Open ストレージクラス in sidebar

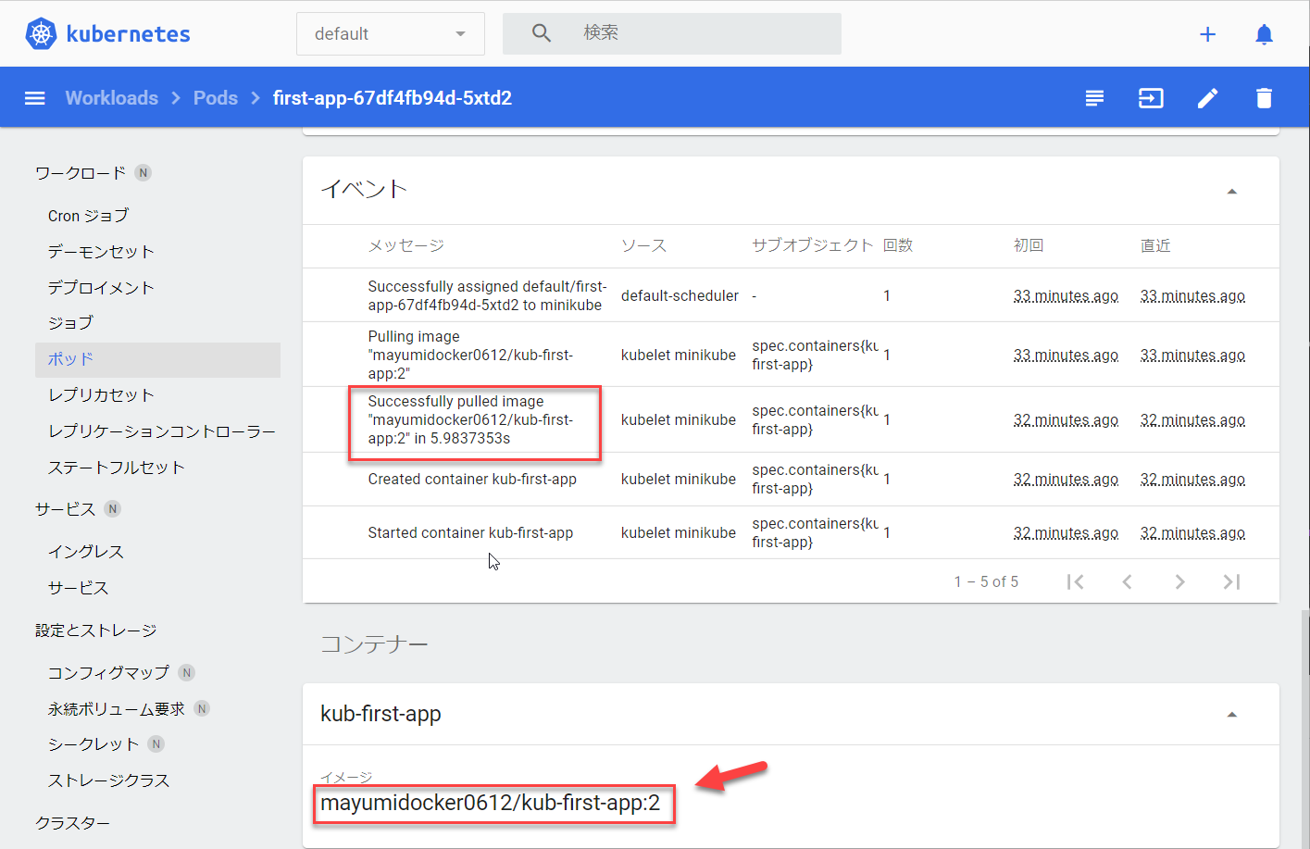click(x=109, y=780)
